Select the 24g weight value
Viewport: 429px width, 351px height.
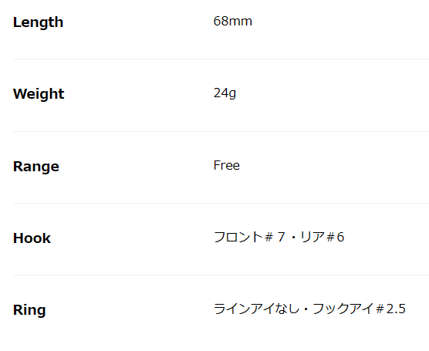point(225,93)
